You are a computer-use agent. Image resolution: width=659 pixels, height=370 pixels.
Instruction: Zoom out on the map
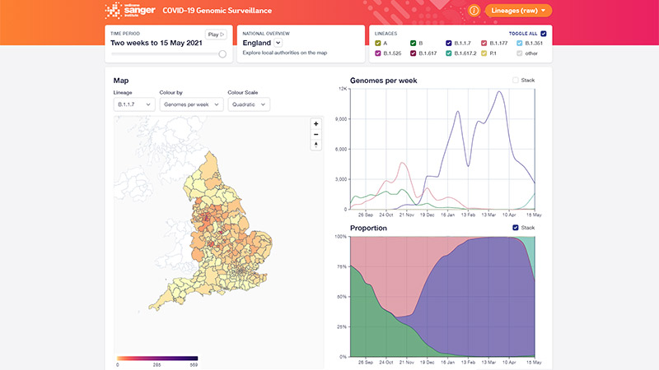pos(315,134)
